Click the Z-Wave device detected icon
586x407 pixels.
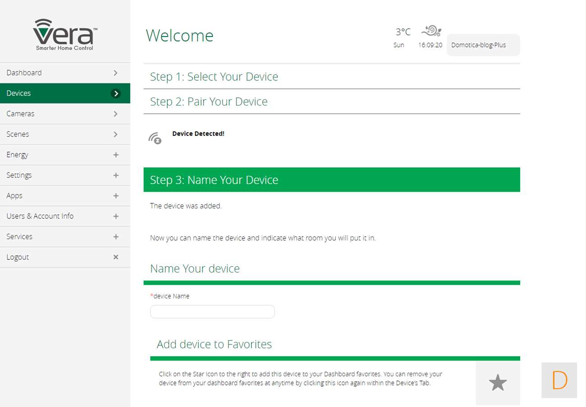(x=155, y=138)
